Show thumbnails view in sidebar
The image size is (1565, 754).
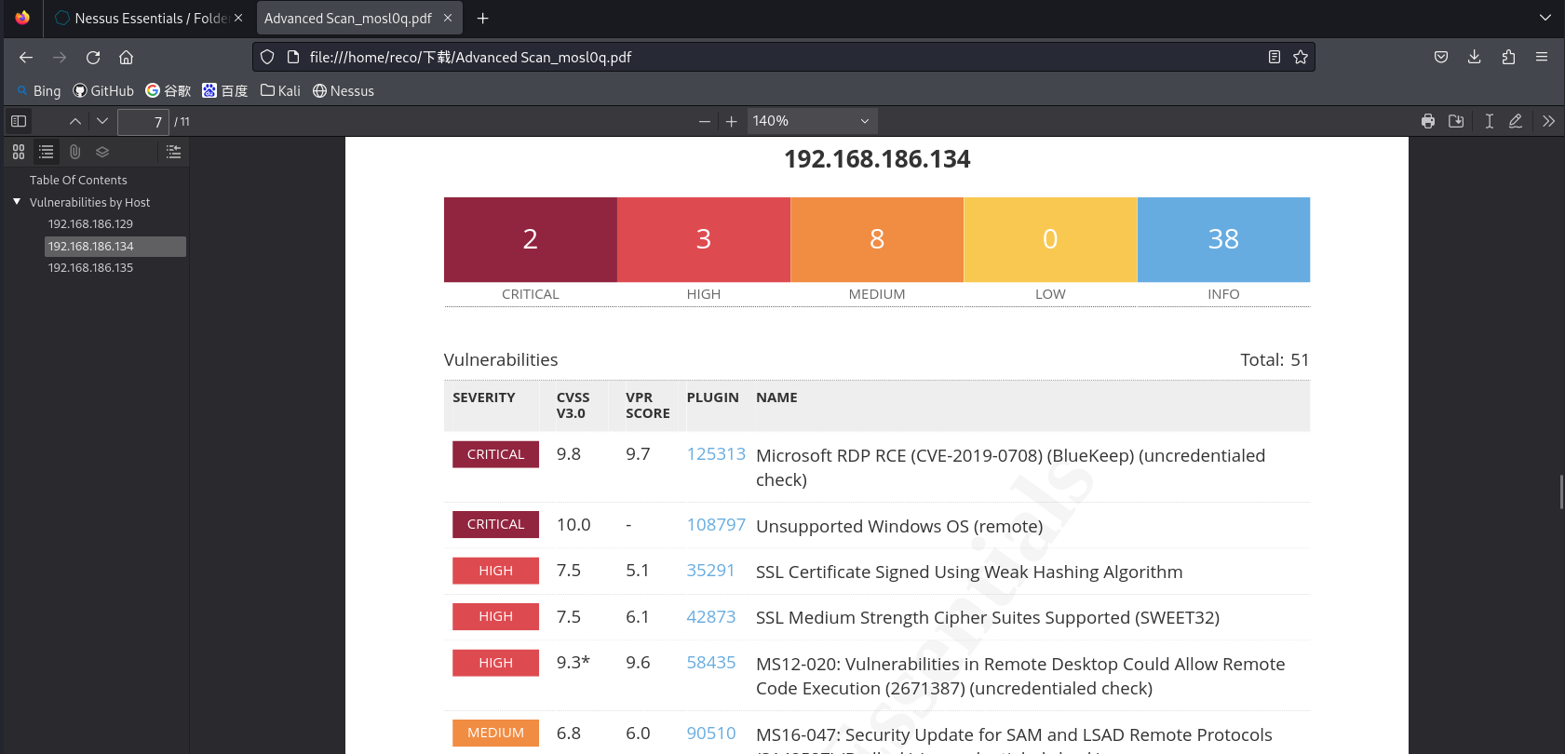pos(19,152)
